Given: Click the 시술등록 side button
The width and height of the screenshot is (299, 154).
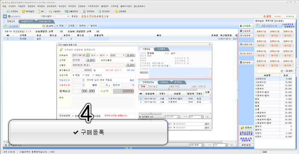Looking at the screenshot, I should tap(246, 31).
